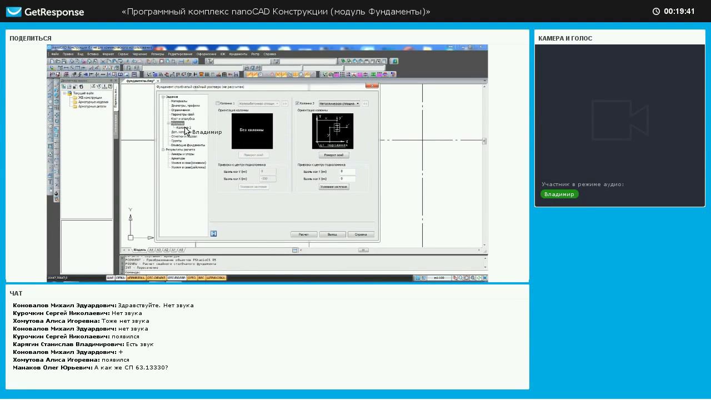The image size is (711, 400).
Task: Click Указание на плане under Колонна 2
Action: [334, 187]
